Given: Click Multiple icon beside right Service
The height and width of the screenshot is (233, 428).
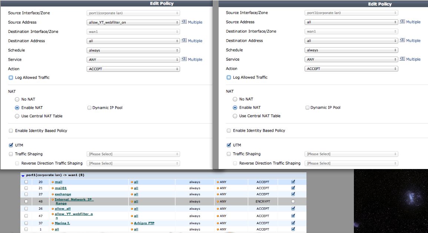Looking at the screenshot, I should pyautogui.click(x=402, y=59).
